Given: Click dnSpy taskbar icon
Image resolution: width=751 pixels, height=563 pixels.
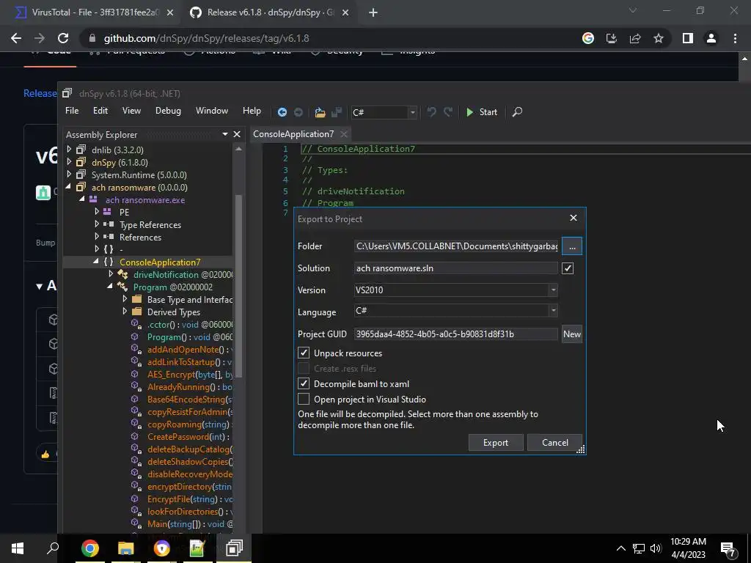Looking at the screenshot, I should (234, 548).
